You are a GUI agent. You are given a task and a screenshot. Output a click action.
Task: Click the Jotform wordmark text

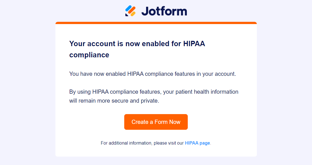[164, 11]
